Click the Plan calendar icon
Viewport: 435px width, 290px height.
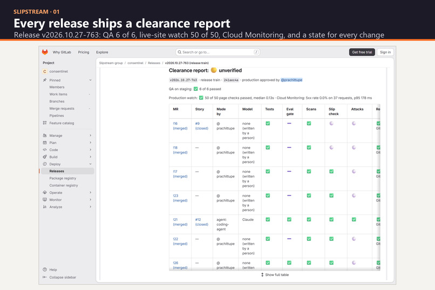click(45, 143)
